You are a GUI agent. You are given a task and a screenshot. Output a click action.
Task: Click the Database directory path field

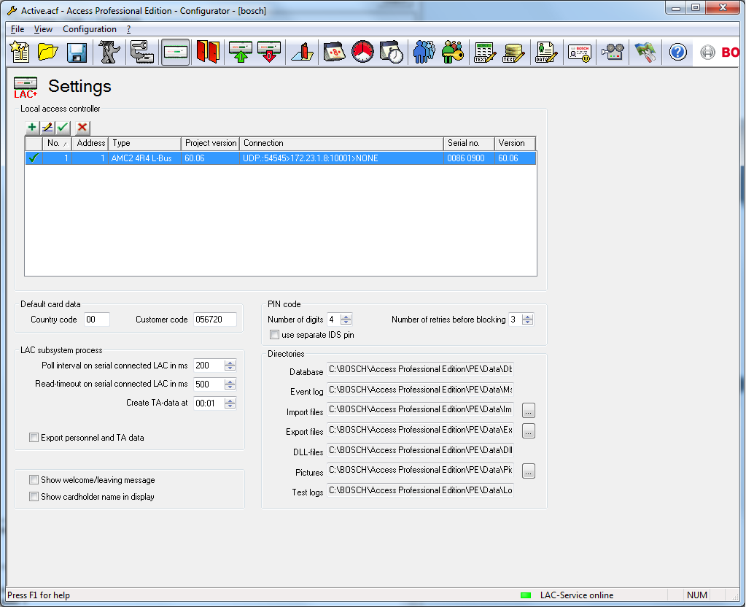[x=420, y=369]
